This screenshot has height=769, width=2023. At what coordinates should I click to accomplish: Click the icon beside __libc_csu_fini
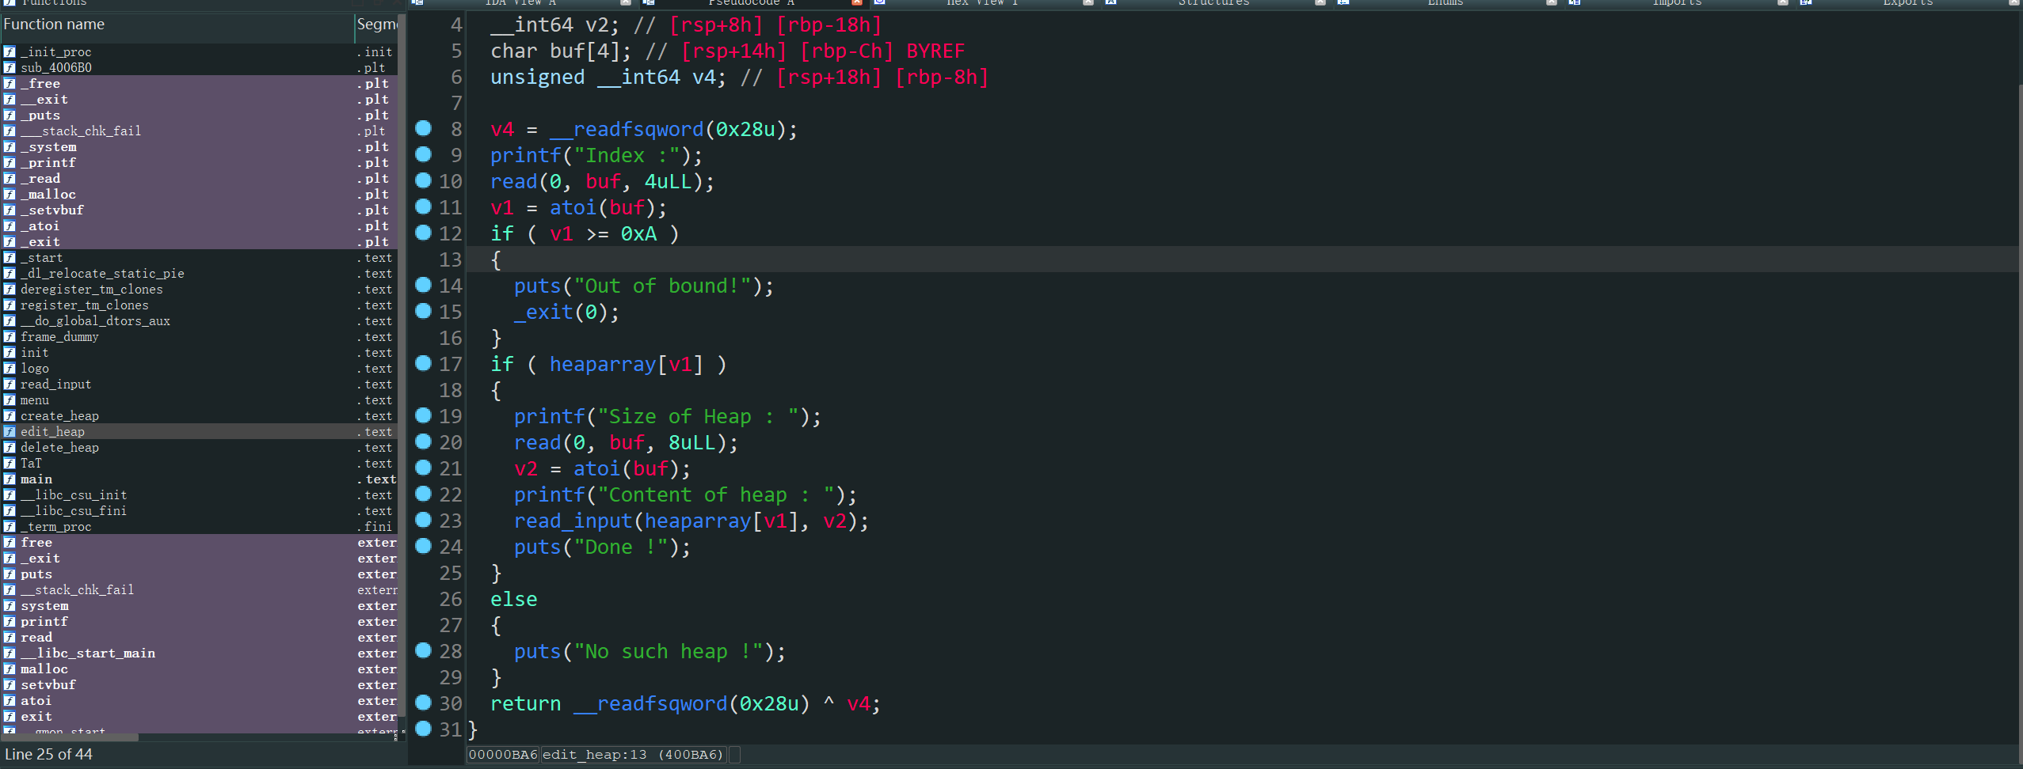point(10,511)
